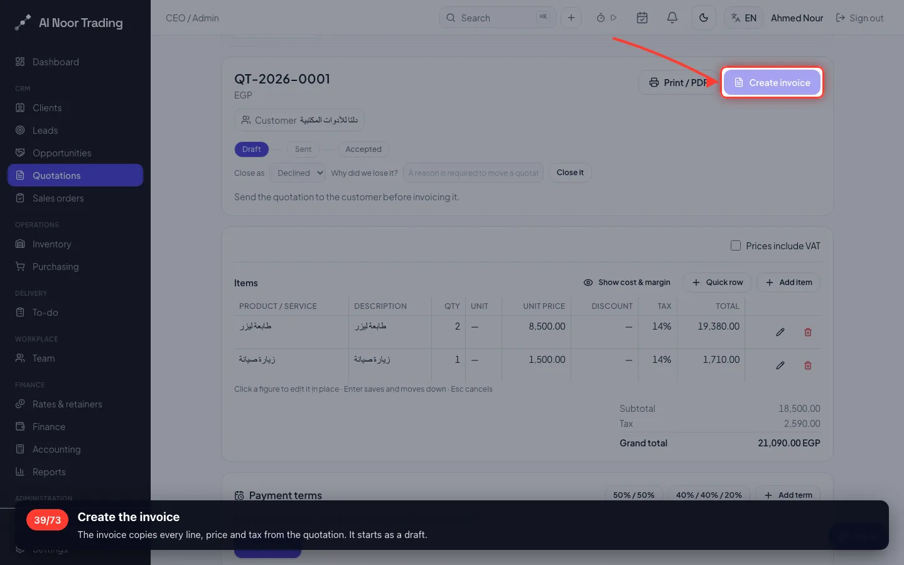
Task: Click the Ahmed Nour user name
Action: (797, 18)
